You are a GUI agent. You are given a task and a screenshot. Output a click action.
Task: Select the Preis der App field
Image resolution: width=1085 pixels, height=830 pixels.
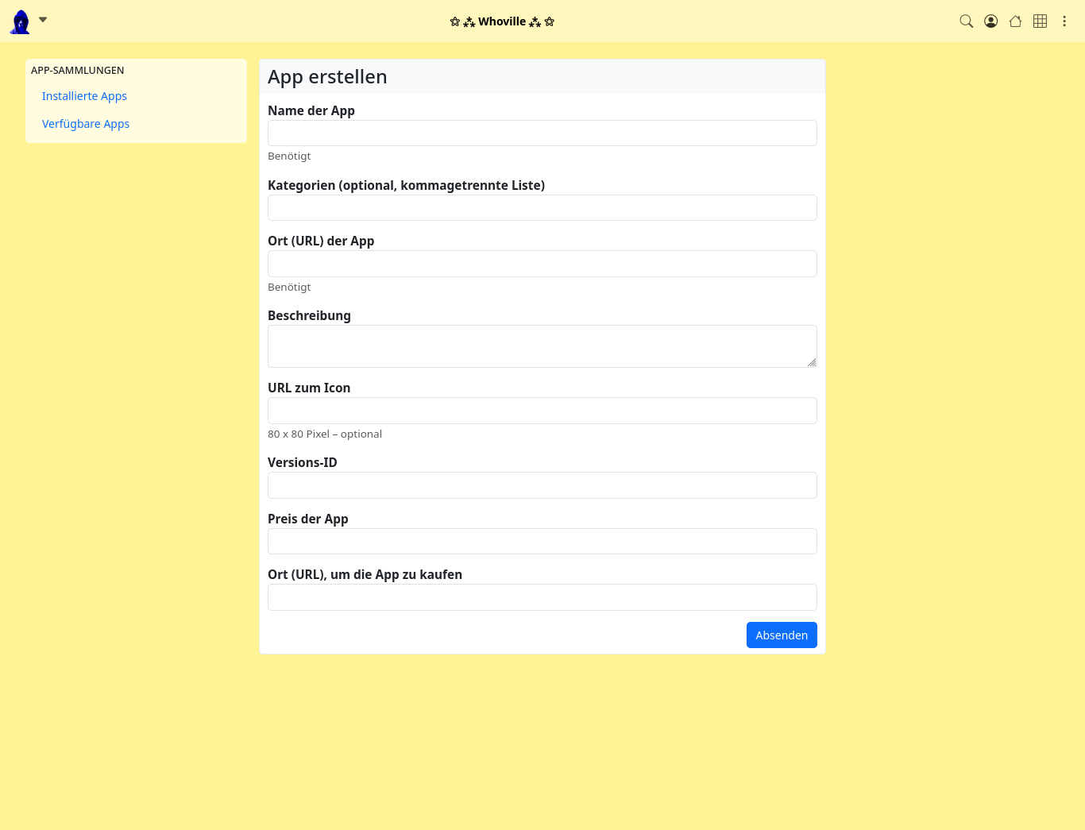pos(542,542)
